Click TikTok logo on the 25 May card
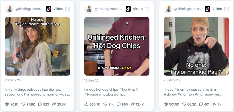 point(208,9)
